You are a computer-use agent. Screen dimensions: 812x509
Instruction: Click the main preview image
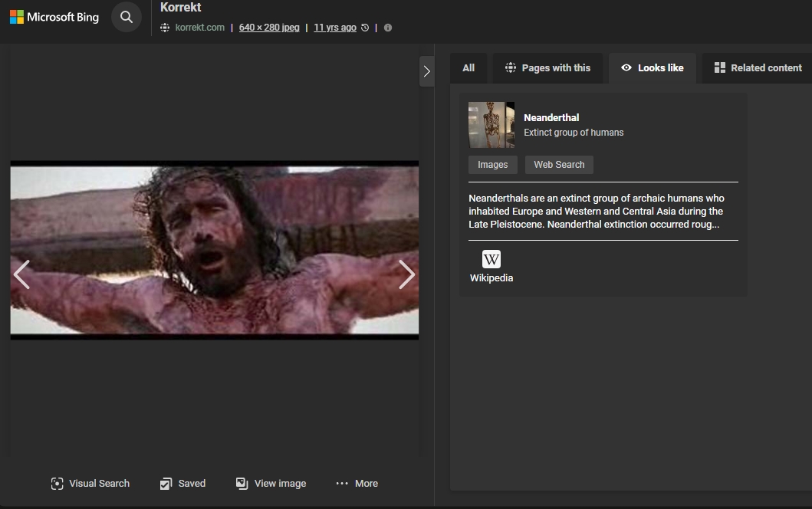point(215,250)
